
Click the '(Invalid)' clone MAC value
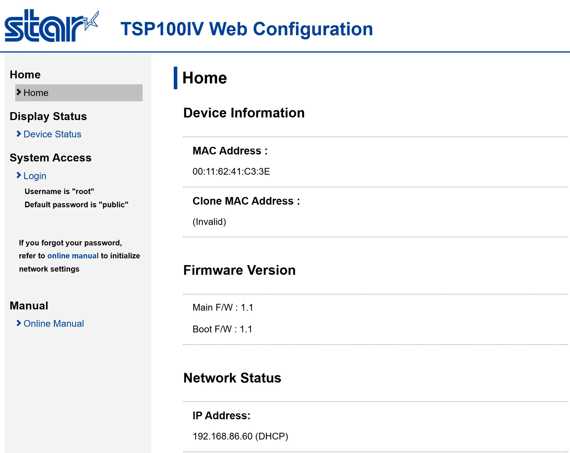coord(209,222)
